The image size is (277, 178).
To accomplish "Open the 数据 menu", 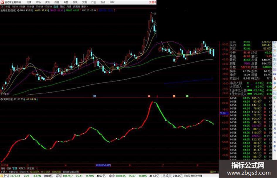I will (x=57, y=2).
